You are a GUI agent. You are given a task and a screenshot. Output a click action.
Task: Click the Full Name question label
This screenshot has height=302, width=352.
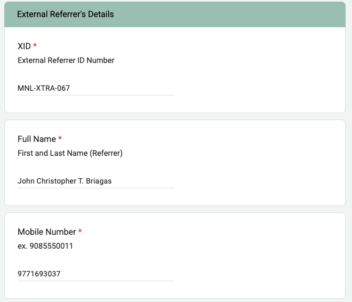coord(37,139)
